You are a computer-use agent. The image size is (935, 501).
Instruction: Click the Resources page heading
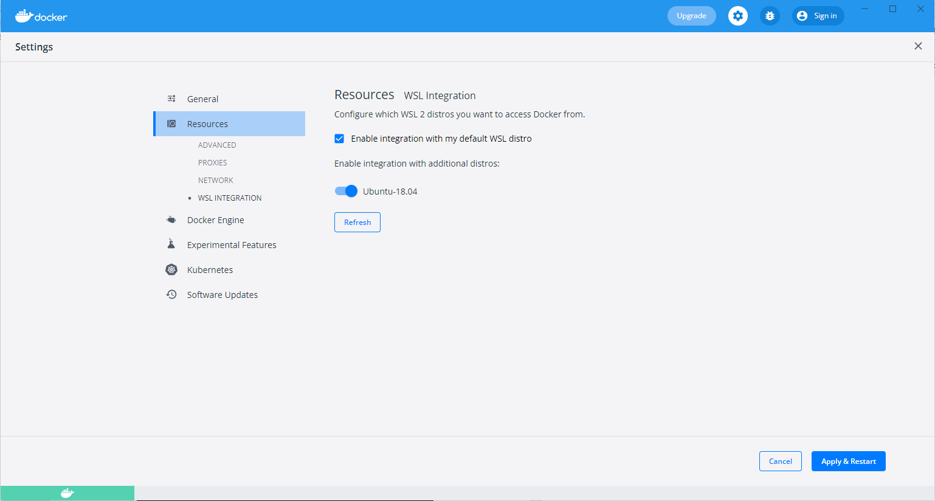[x=364, y=95]
